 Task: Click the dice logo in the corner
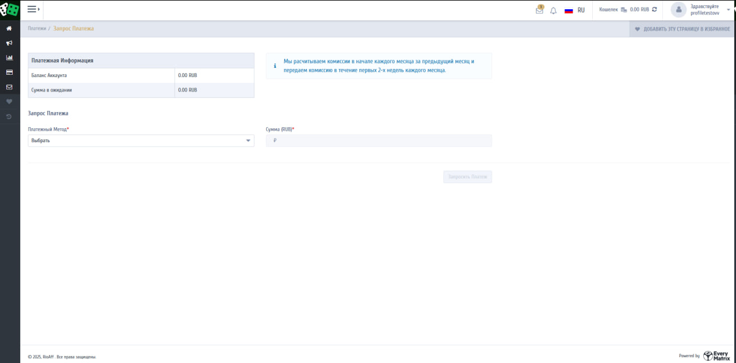(10, 10)
